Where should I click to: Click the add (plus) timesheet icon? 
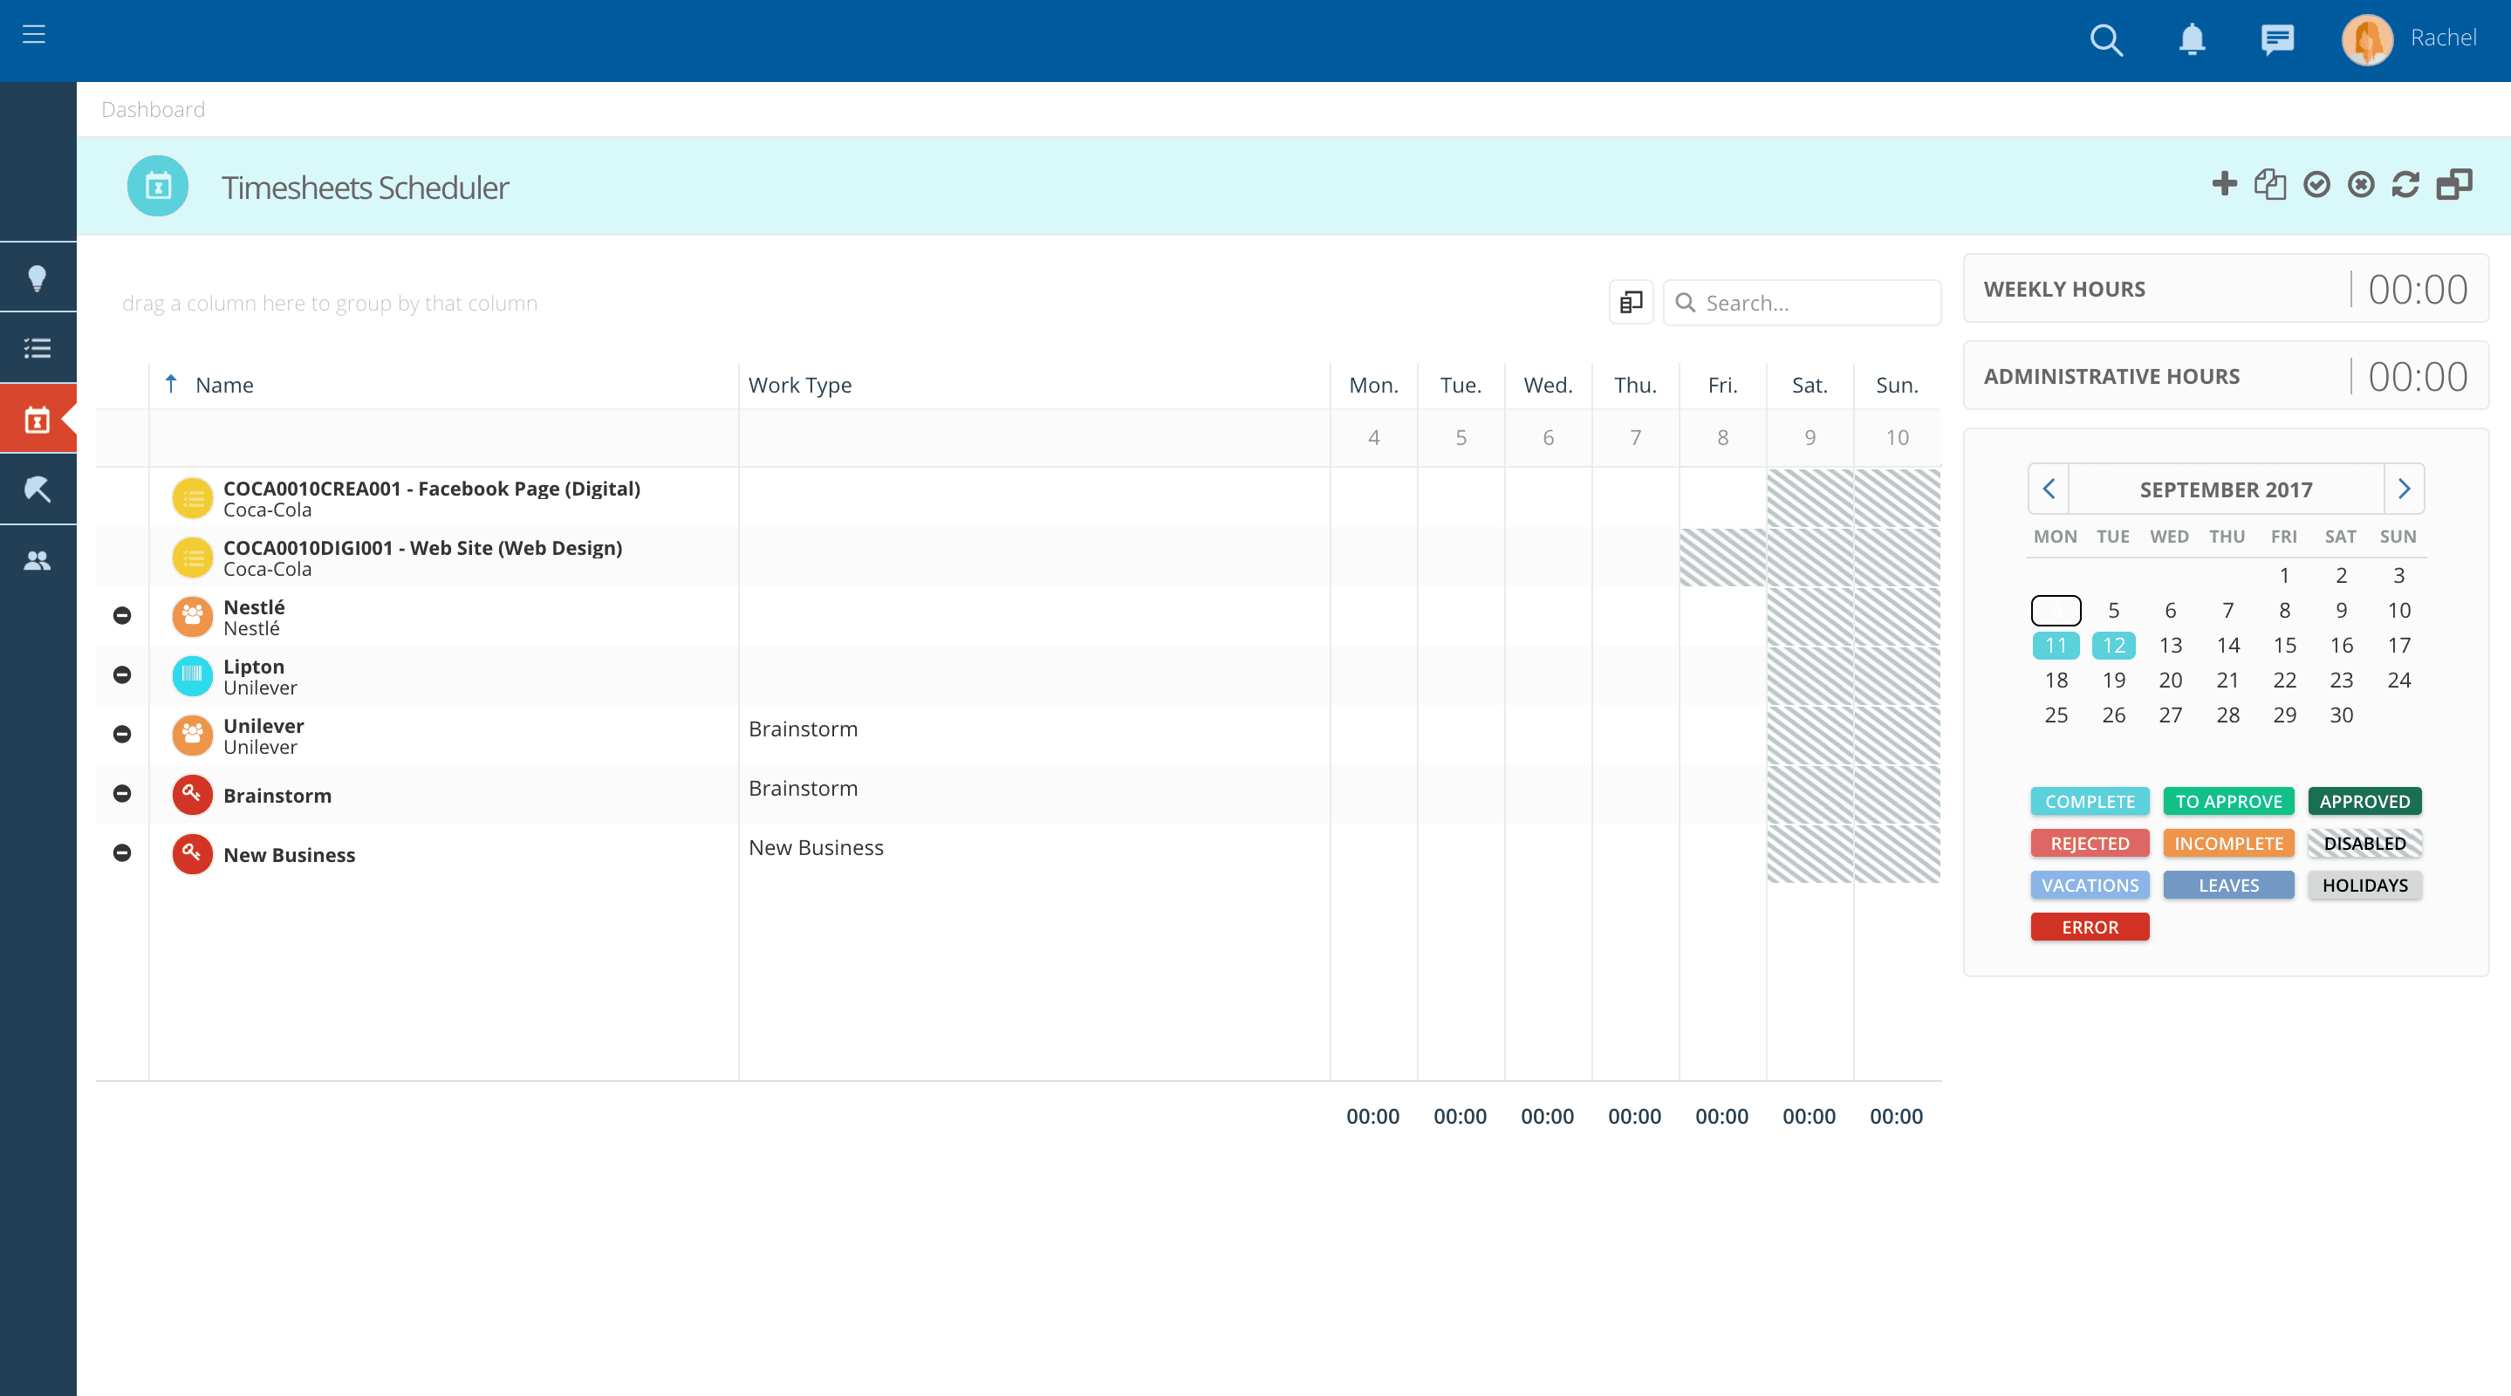click(2225, 183)
